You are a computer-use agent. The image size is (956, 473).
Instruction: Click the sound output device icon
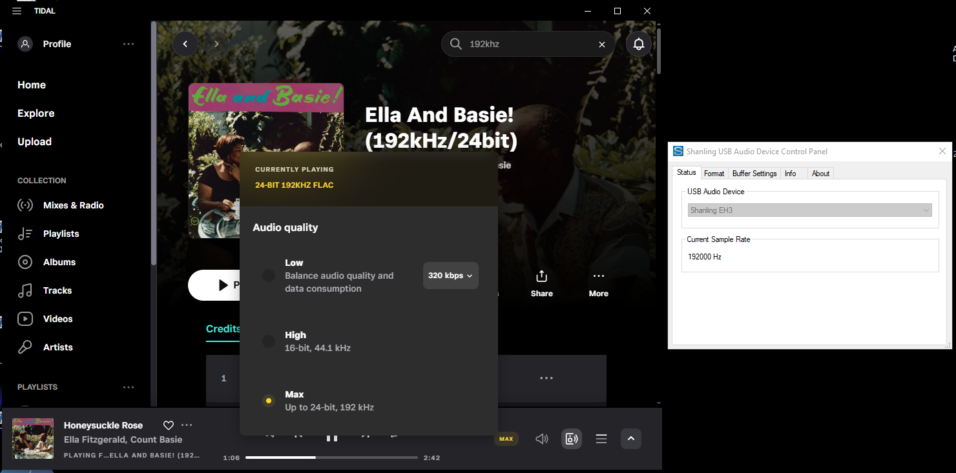coord(571,439)
